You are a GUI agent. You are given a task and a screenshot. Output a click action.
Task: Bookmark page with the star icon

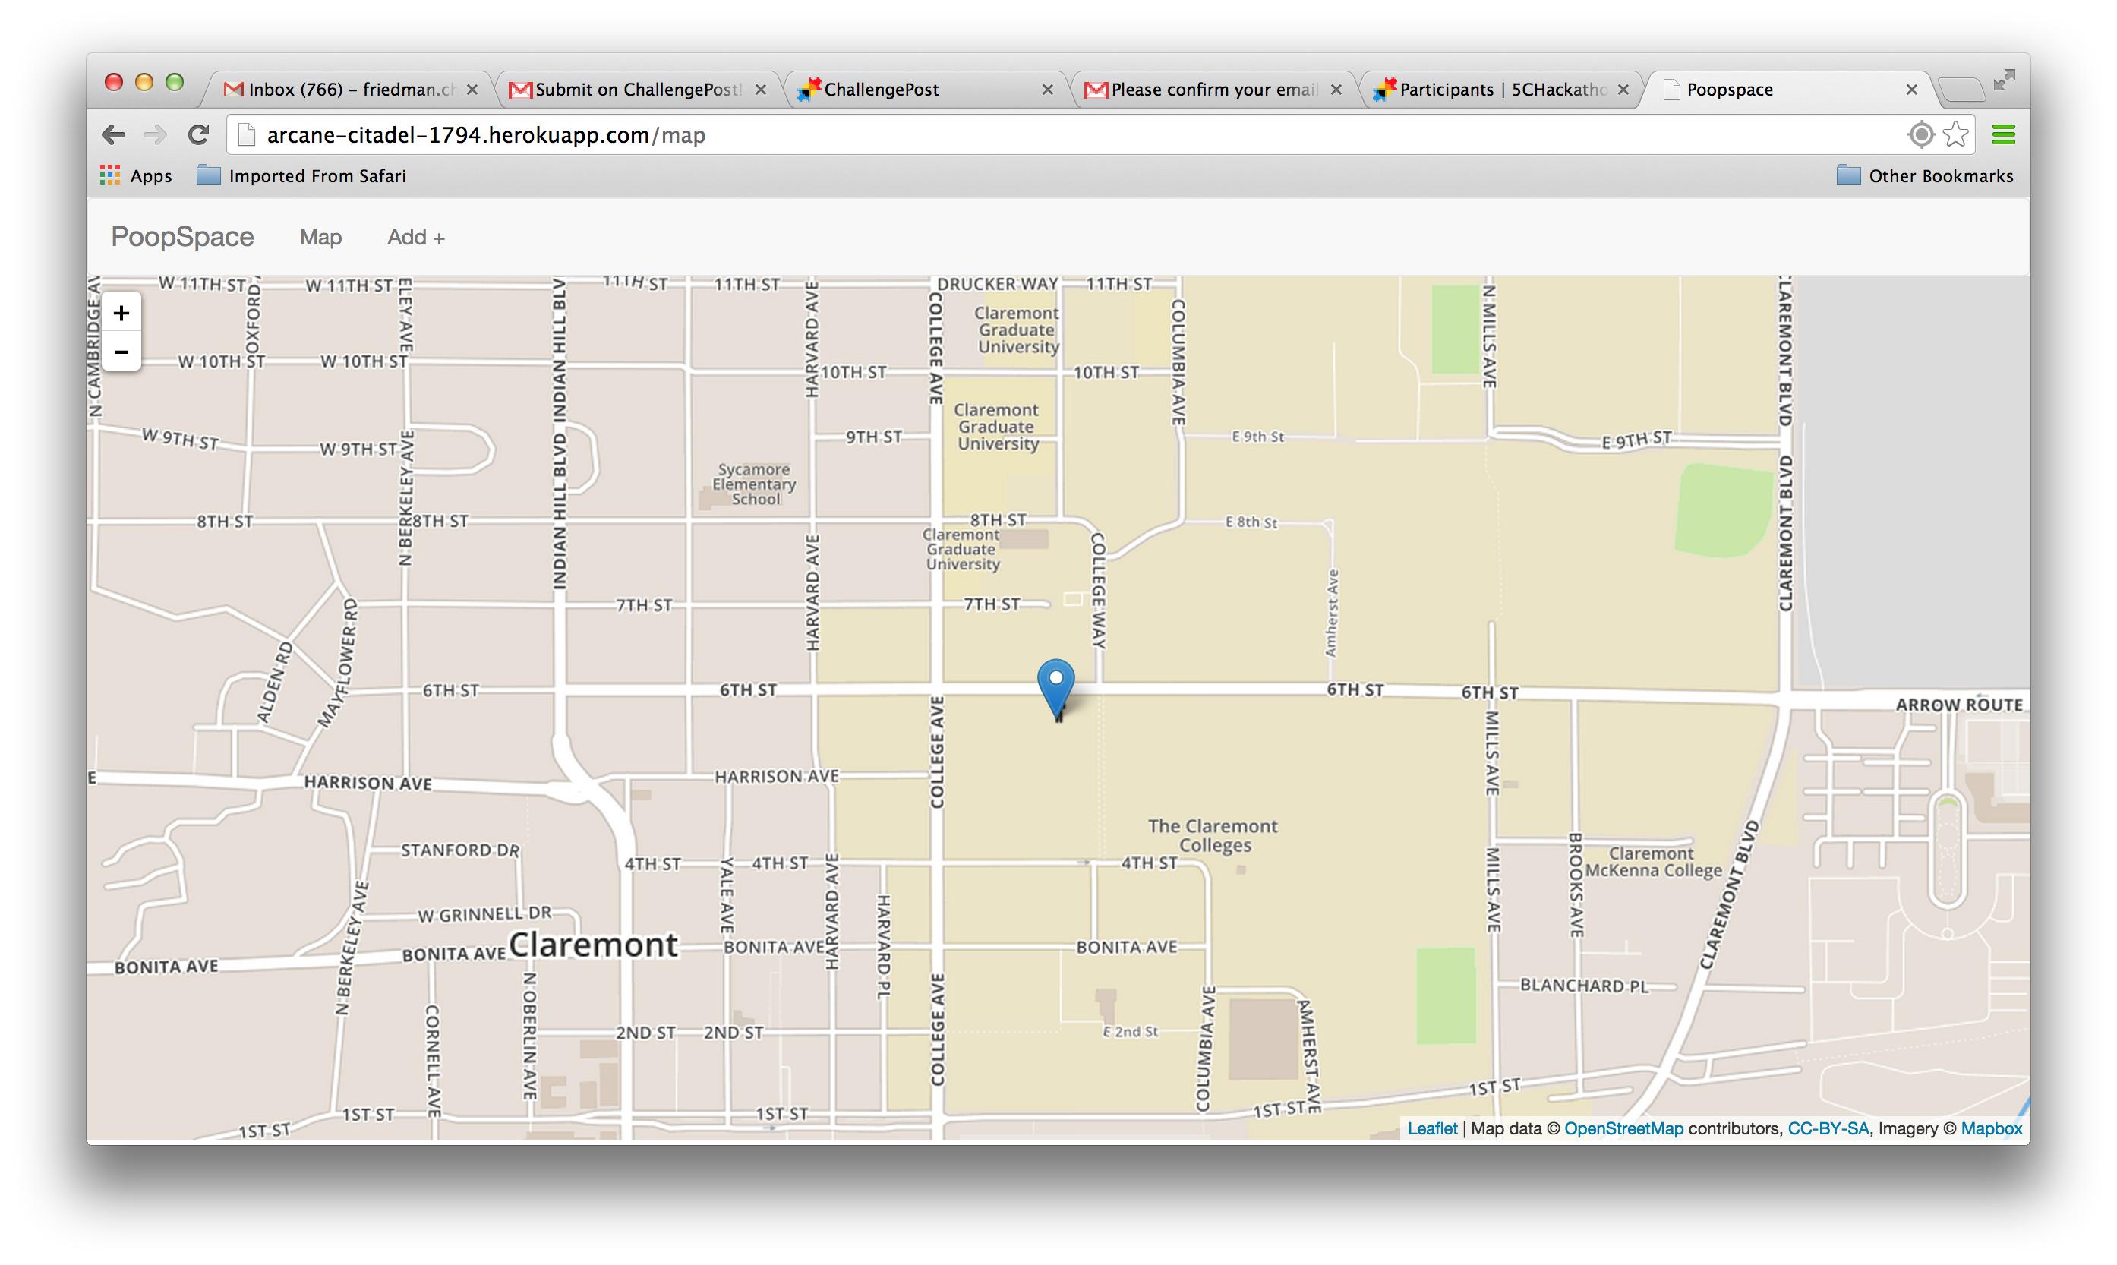[1956, 134]
